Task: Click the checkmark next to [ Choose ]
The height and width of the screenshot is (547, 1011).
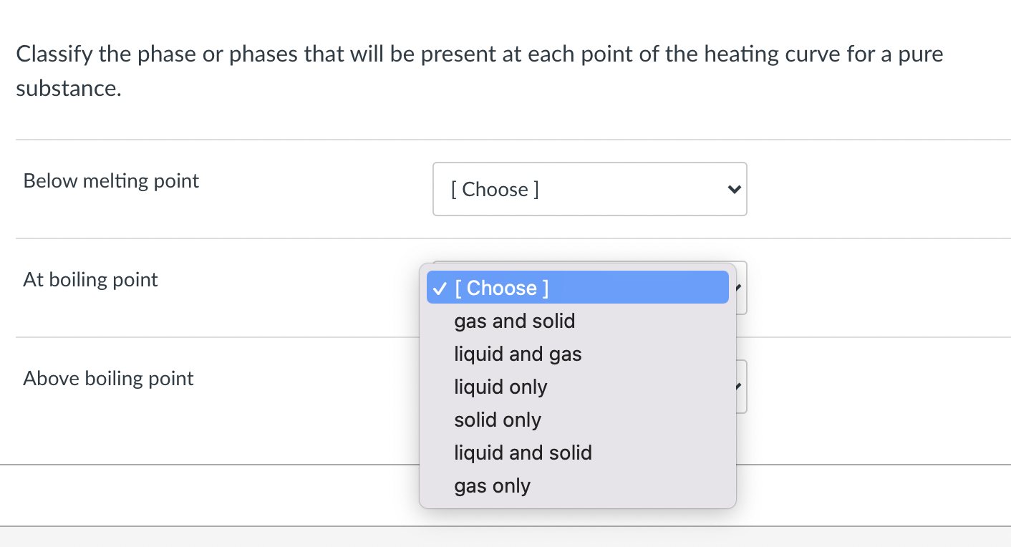Action: tap(438, 288)
